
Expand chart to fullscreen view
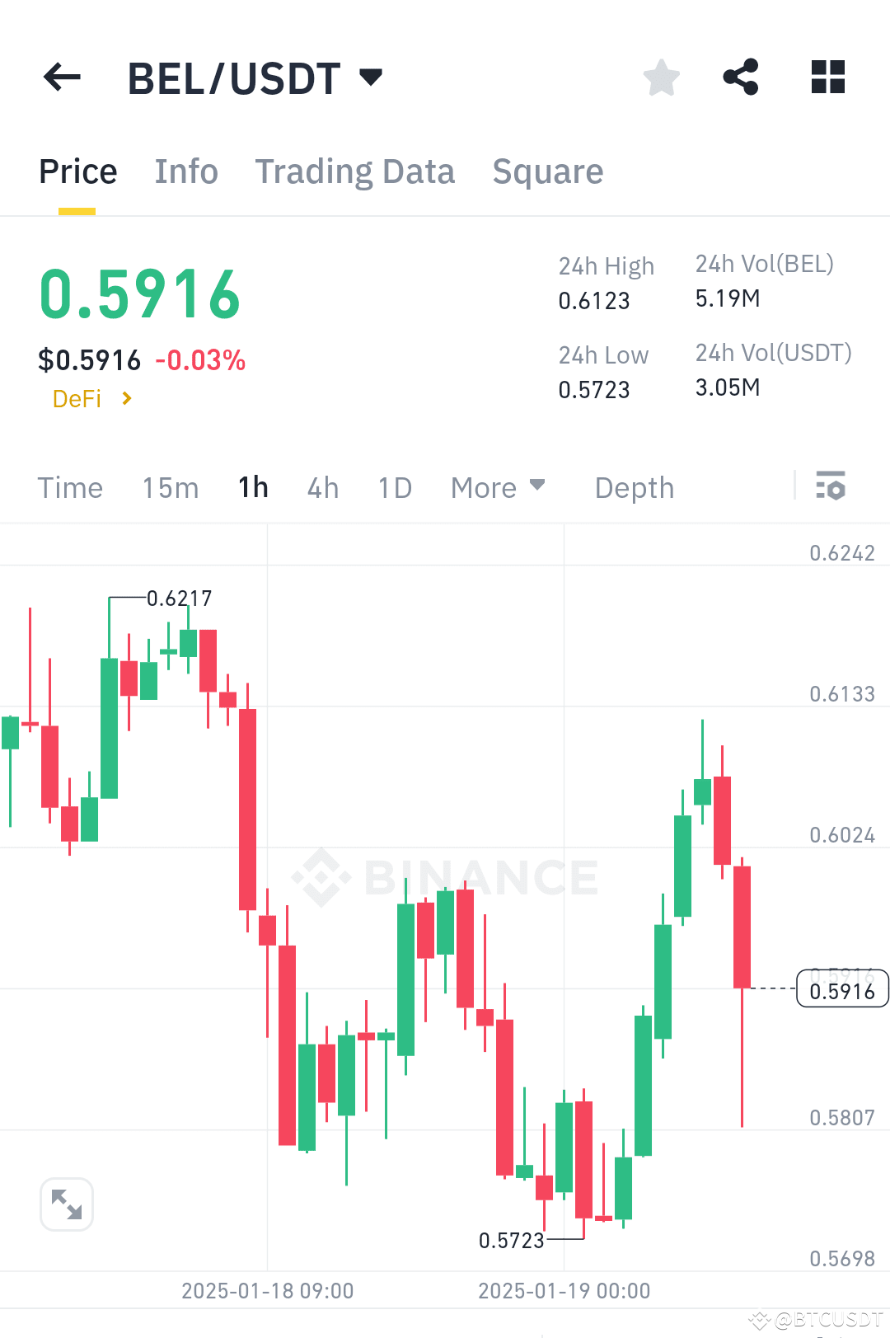(67, 1204)
